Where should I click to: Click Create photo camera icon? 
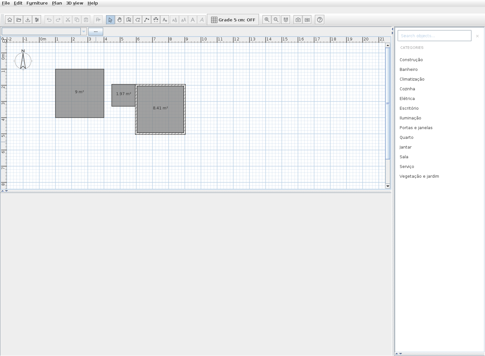tap(298, 20)
